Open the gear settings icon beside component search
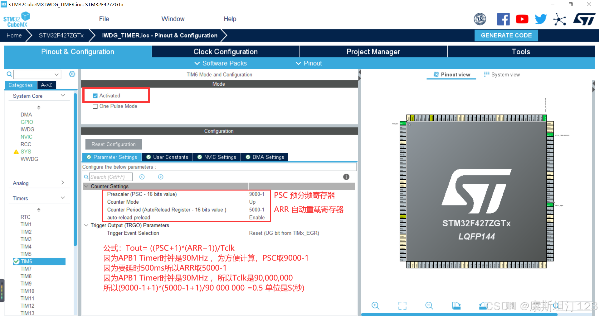The width and height of the screenshot is (599, 316). click(x=72, y=74)
